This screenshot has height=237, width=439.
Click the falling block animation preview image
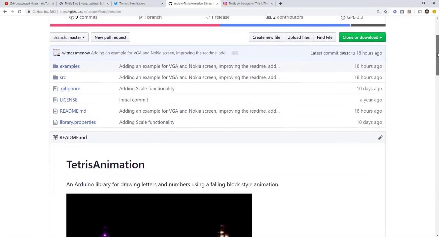pyautogui.click(x=159, y=215)
